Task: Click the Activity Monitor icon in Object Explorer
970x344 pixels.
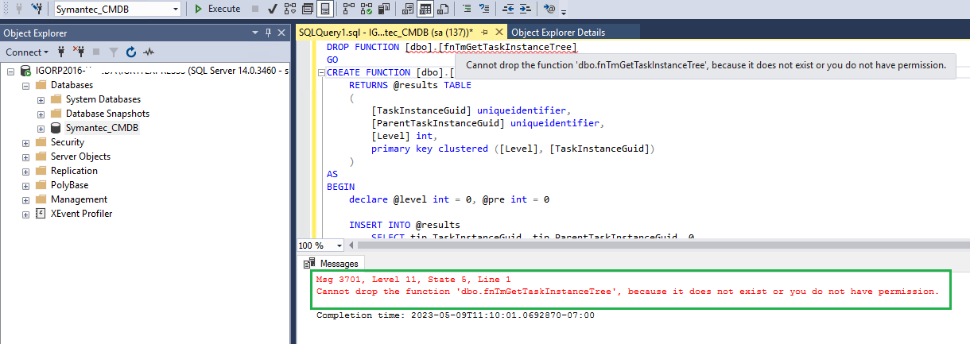Action: (148, 52)
